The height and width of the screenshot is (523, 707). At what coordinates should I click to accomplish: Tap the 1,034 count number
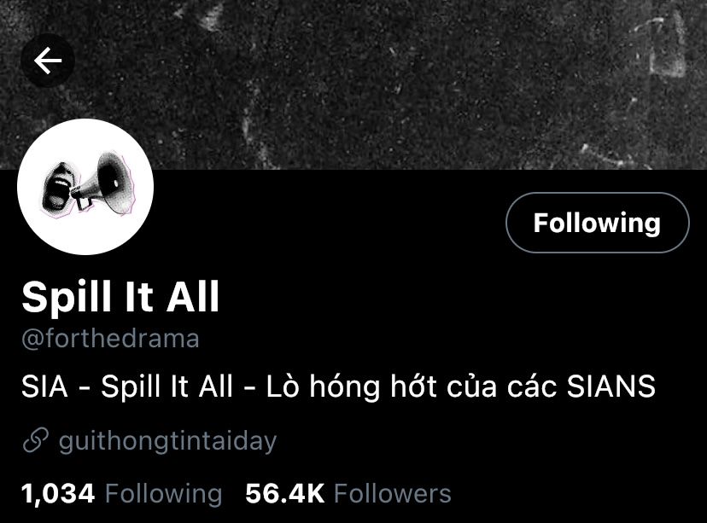click(58, 494)
